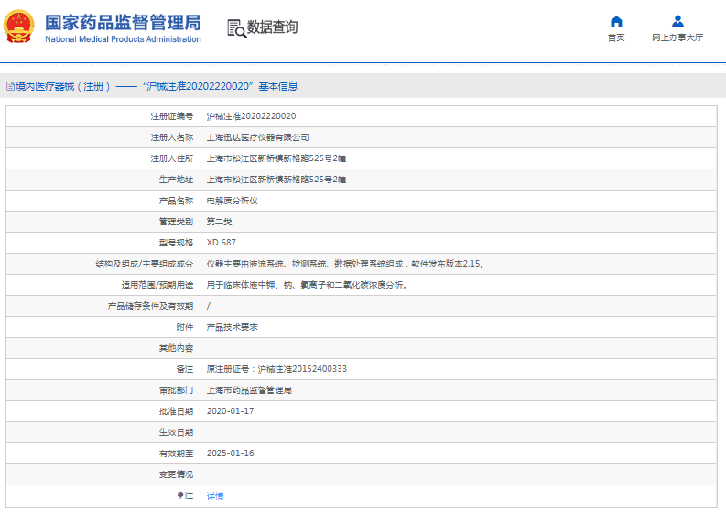The width and height of the screenshot is (726, 512).
Task: Click the approval department 上海市药品监督管理局
Action: 249,390
